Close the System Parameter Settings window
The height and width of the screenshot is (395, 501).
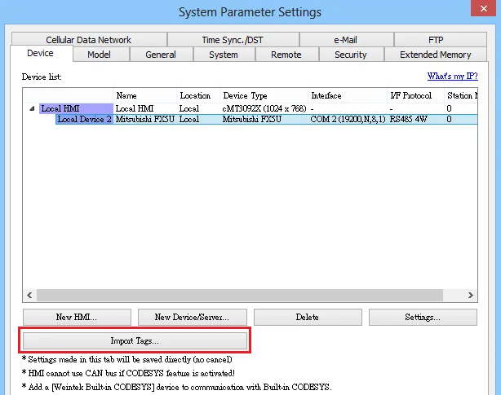coord(483,8)
